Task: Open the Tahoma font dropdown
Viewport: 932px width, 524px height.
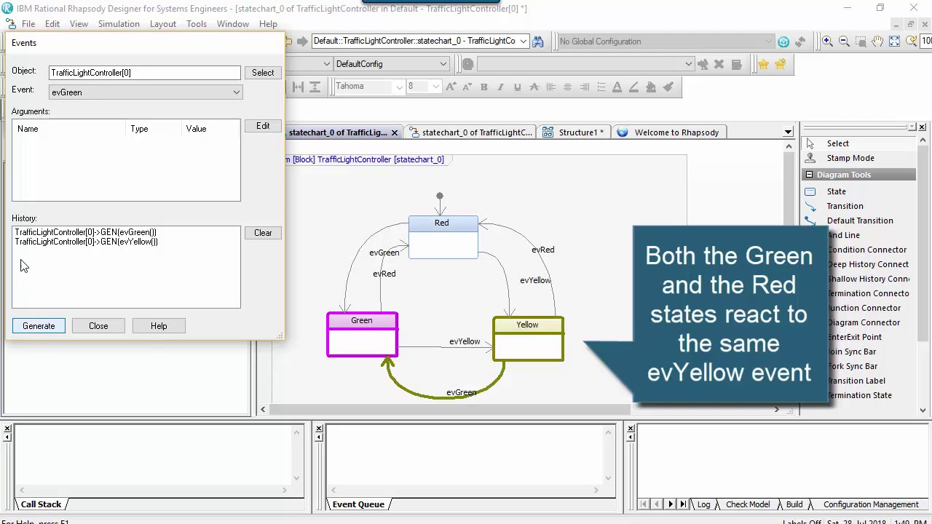Action: click(x=399, y=87)
